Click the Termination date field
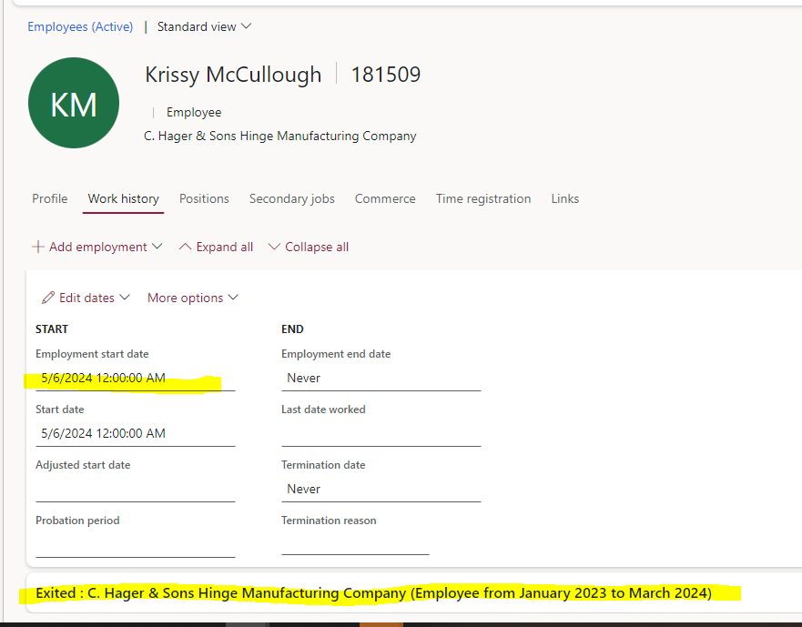This screenshot has width=802, height=627. coord(381,490)
